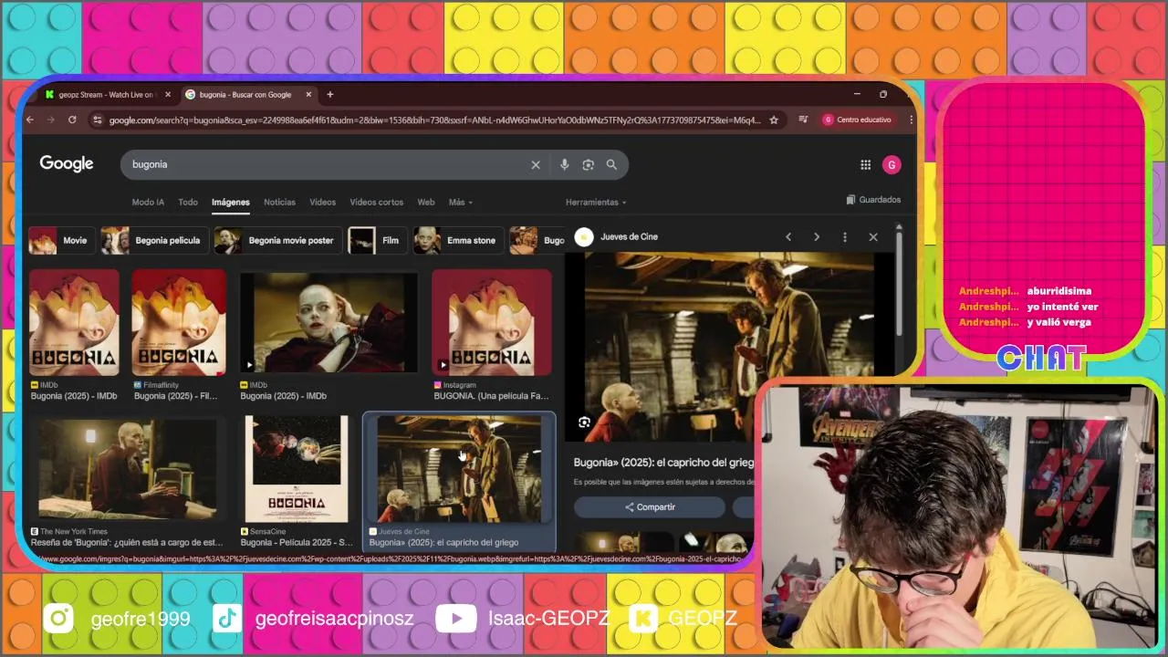The width and height of the screenshot is (1168, 657).
Task: Click the preview panel scrollbar
Action: point(899,283)
